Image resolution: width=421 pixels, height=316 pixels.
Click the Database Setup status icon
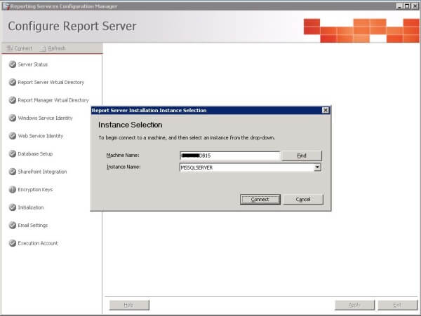pyautogui.click(x=13, y=153)
